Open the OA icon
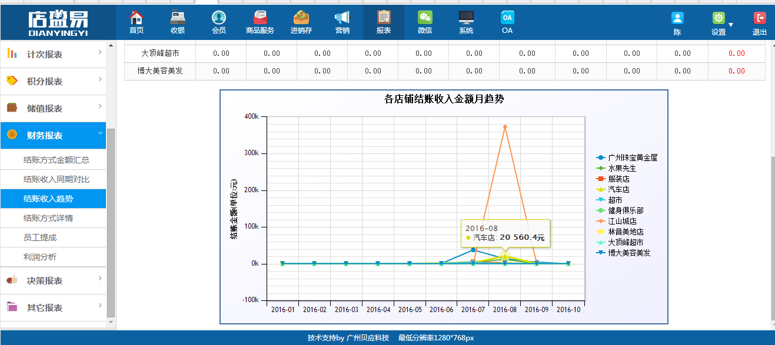 (x=507, y=18)
